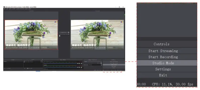
Task: Open gear menu beside the Transition button
Action: (x=69, y=32)
